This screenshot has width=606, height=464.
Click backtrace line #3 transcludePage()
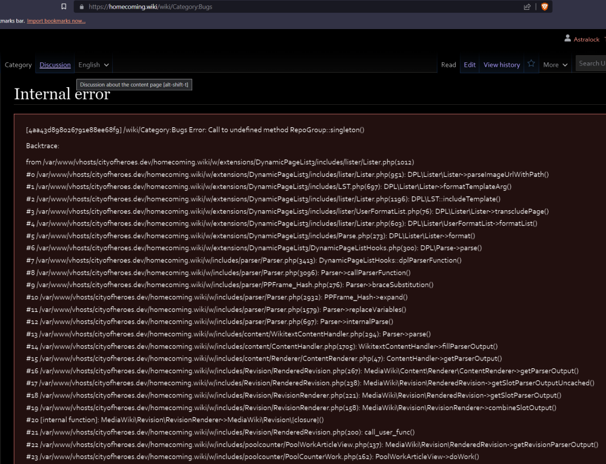click(287, 211)
